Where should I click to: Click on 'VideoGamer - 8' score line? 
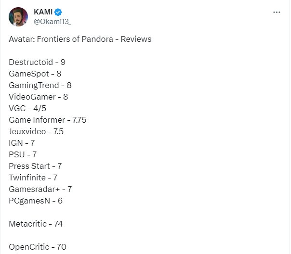coord(38,97)
